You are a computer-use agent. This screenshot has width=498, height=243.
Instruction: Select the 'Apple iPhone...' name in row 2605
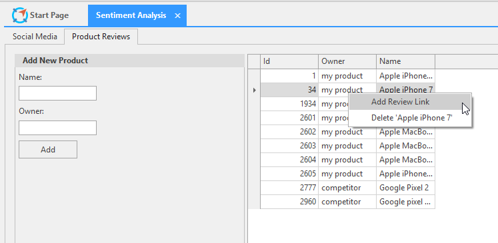[x=405, y=174]
